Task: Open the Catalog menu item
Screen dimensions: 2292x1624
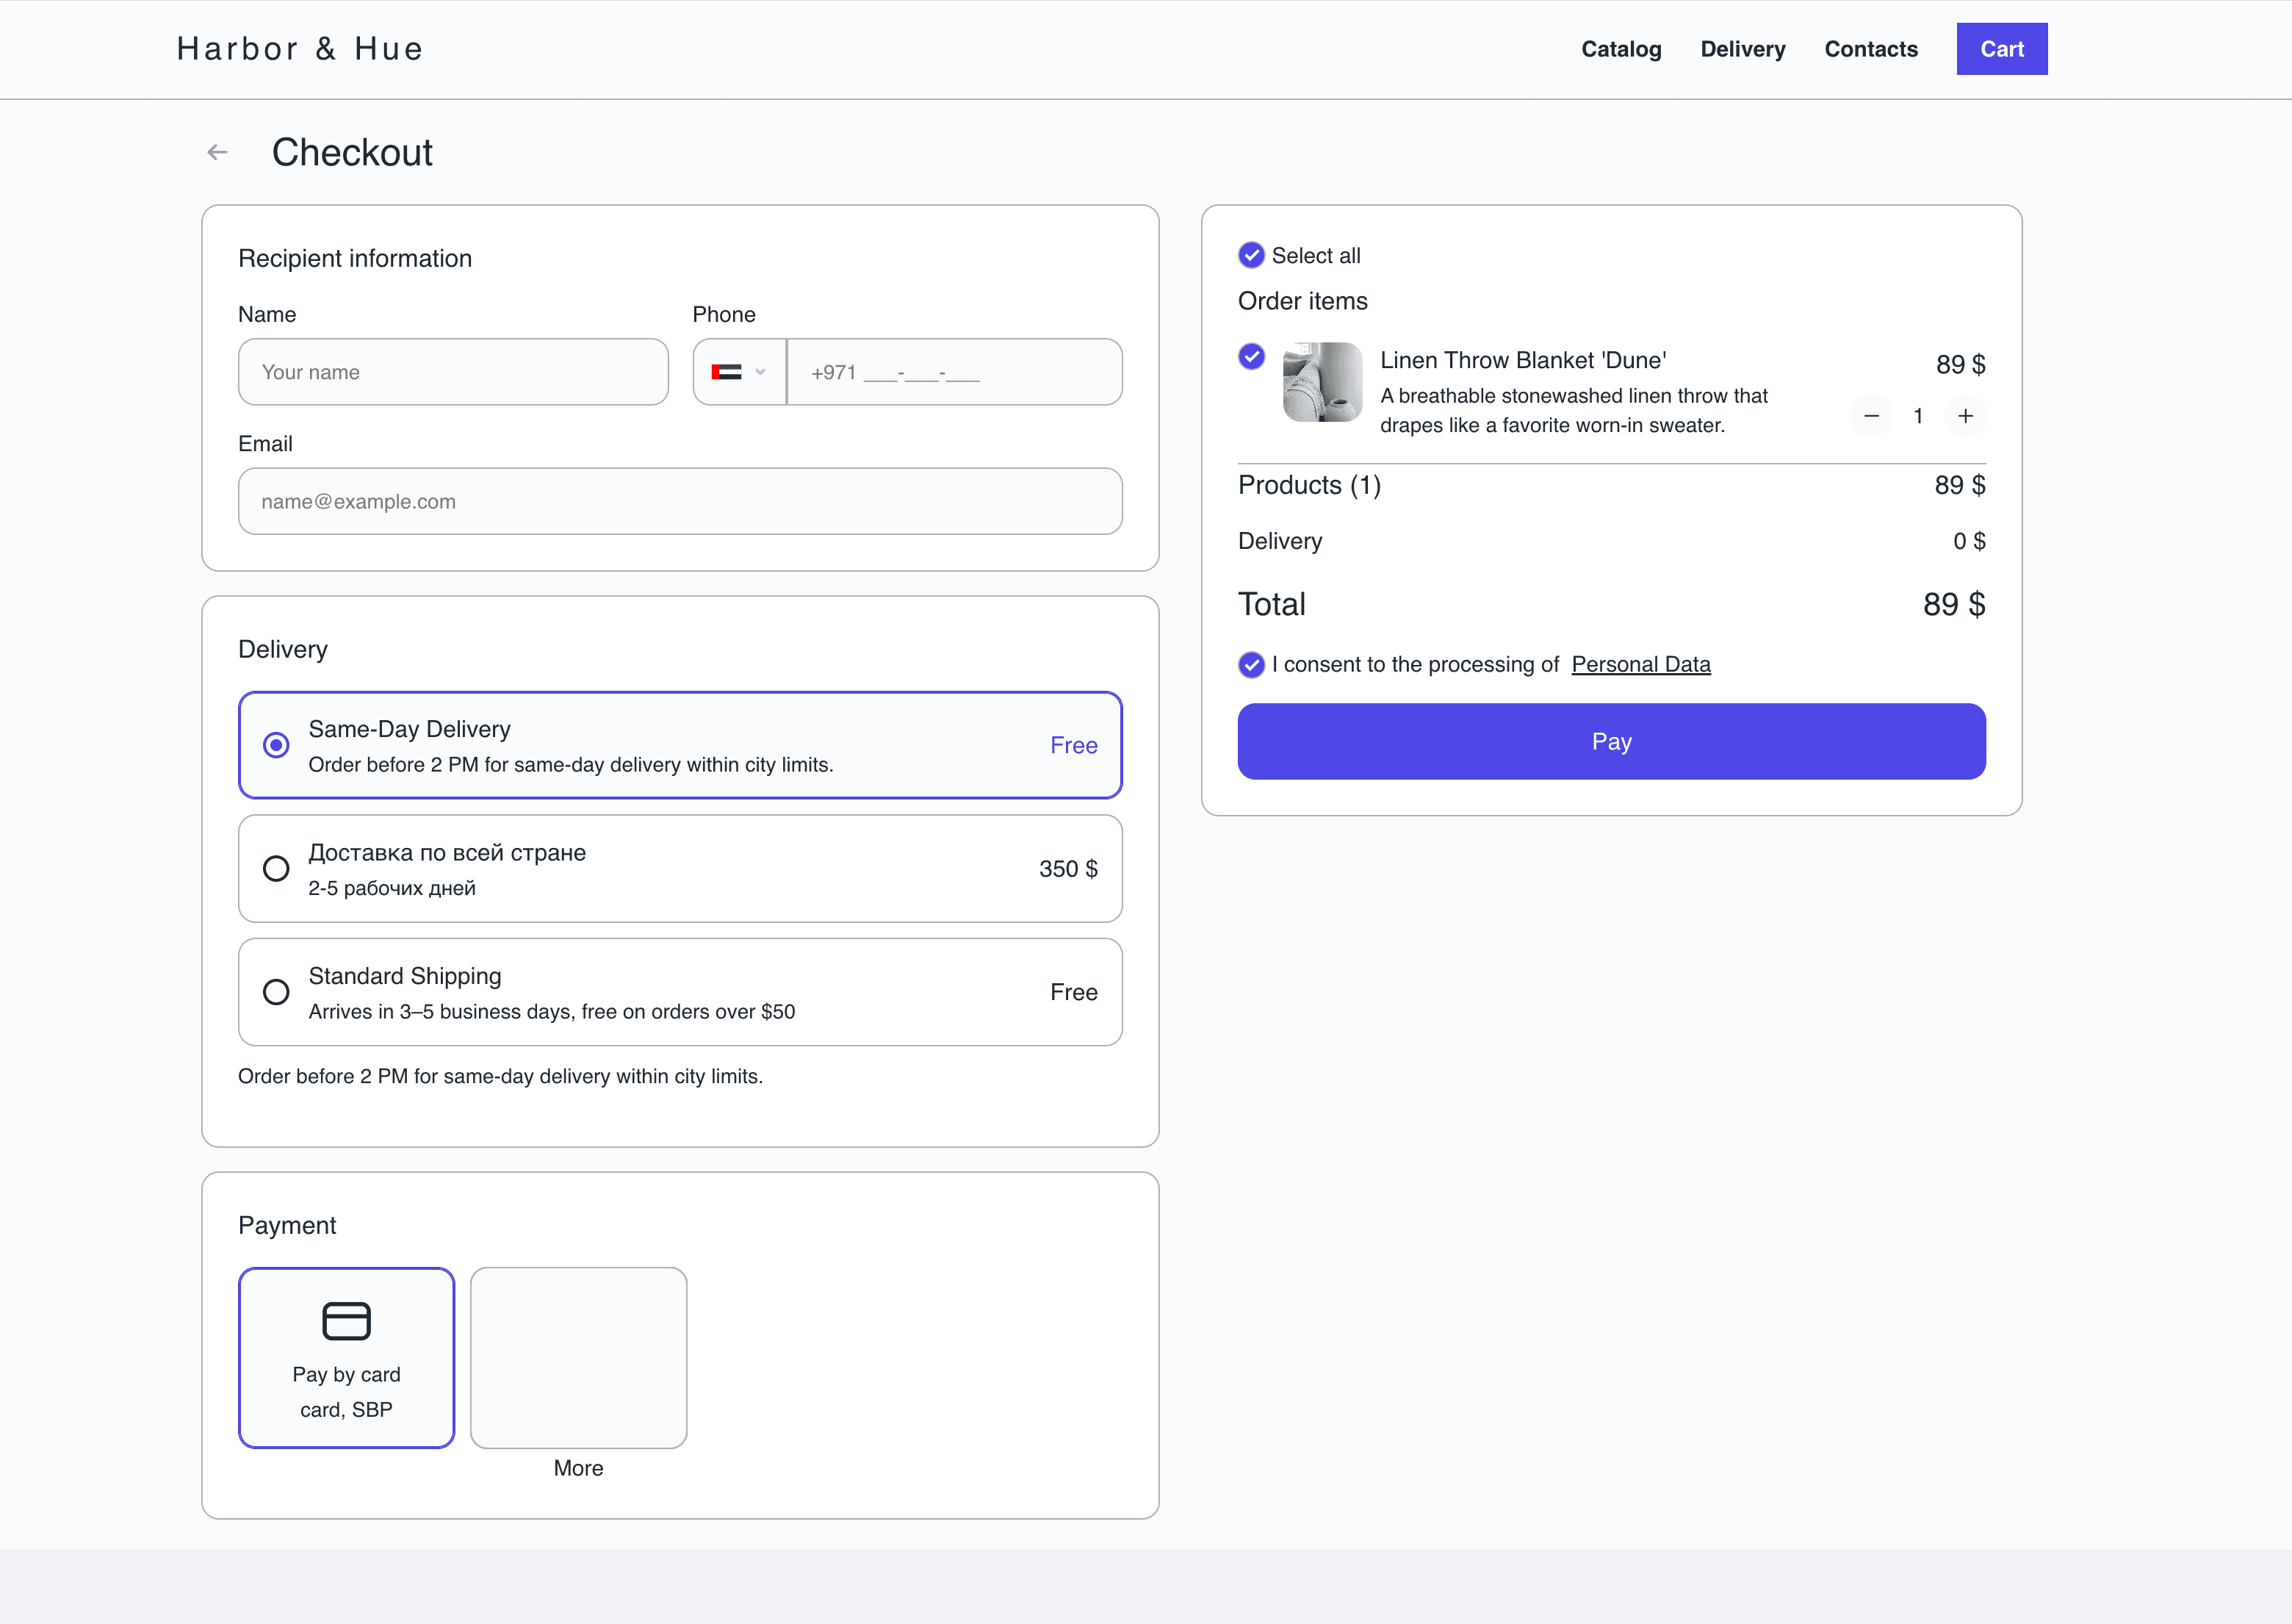Action: point(1621,49)
